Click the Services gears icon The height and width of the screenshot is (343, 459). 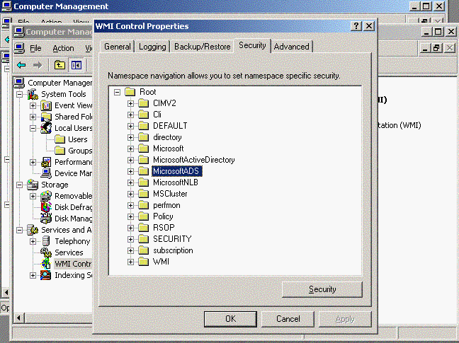(x=46, y=252)
